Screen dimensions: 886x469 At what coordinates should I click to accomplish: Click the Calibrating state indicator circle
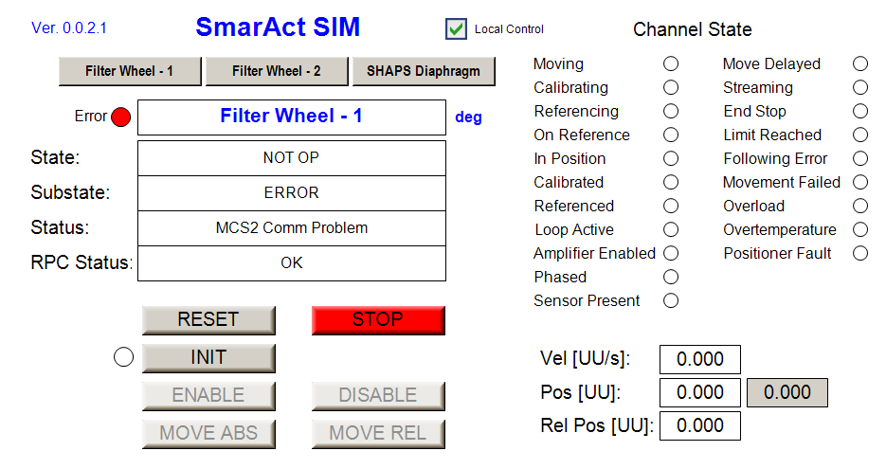pyautogui.click(x=671, y=88)
